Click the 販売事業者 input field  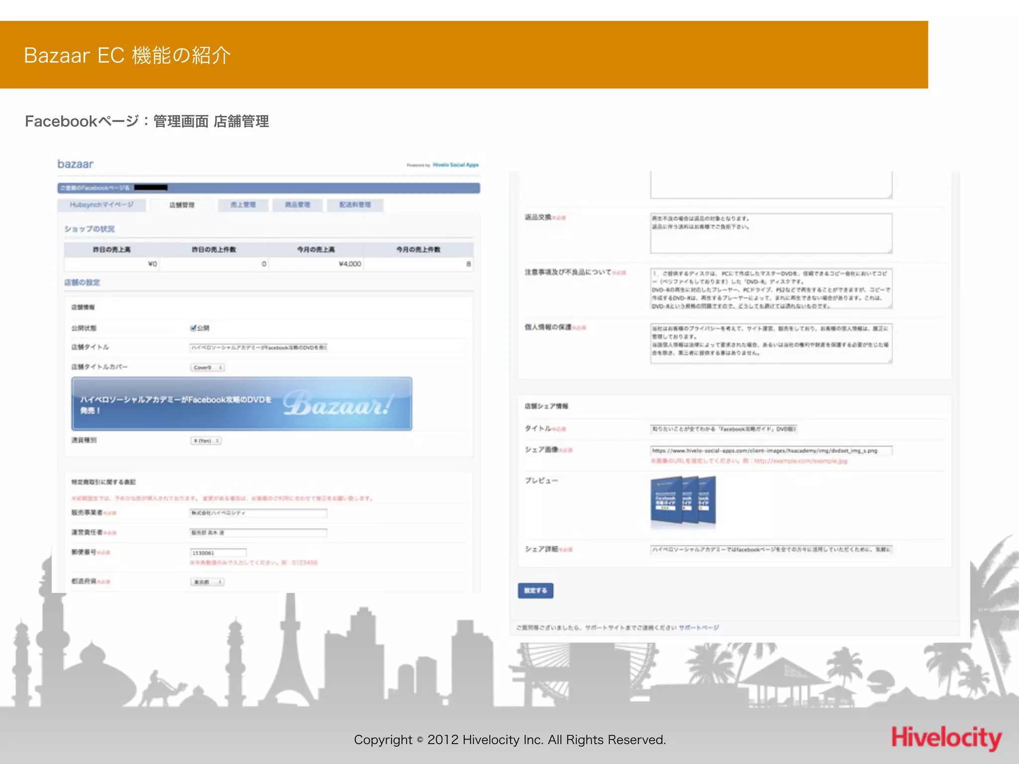point(258,513)
